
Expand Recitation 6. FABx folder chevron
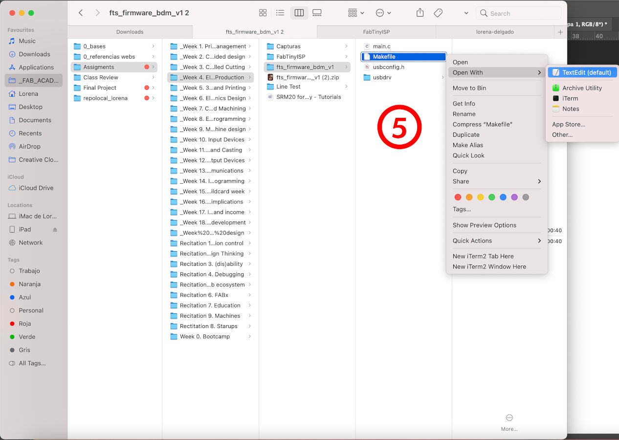(249, 295)
